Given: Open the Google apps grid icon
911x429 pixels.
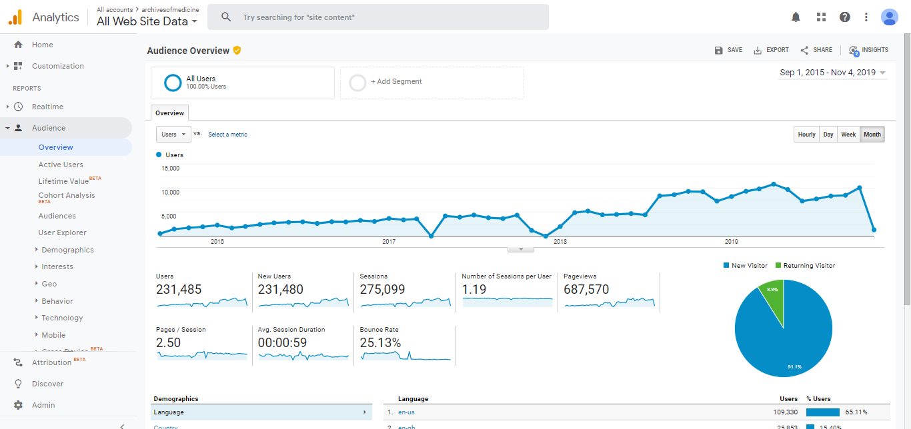Looking at the screenshot, I should click(821, 17).
